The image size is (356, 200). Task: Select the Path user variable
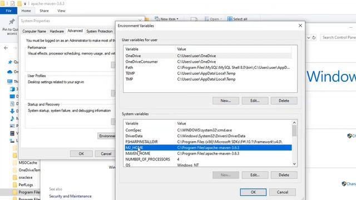click(208, 68)
